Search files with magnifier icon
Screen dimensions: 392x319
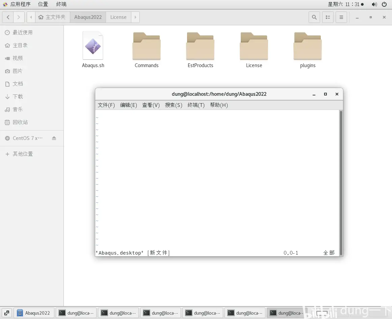[314, 17]
